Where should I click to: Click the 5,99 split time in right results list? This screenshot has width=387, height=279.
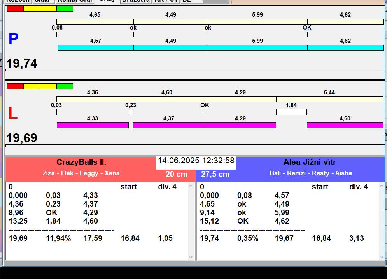point(282,212)
